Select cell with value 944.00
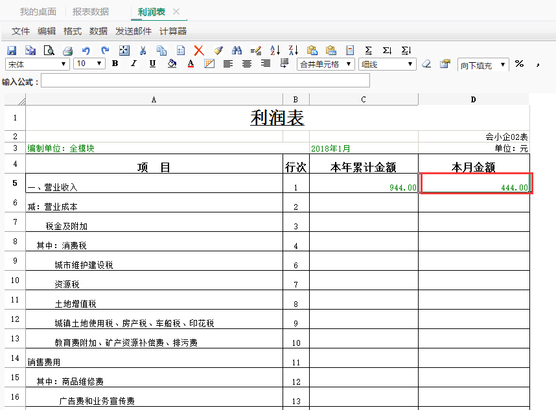 [x=364, y=183]
